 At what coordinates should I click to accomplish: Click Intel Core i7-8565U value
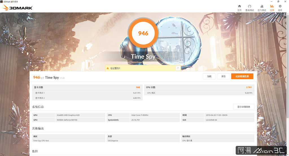tap(140, 115)
